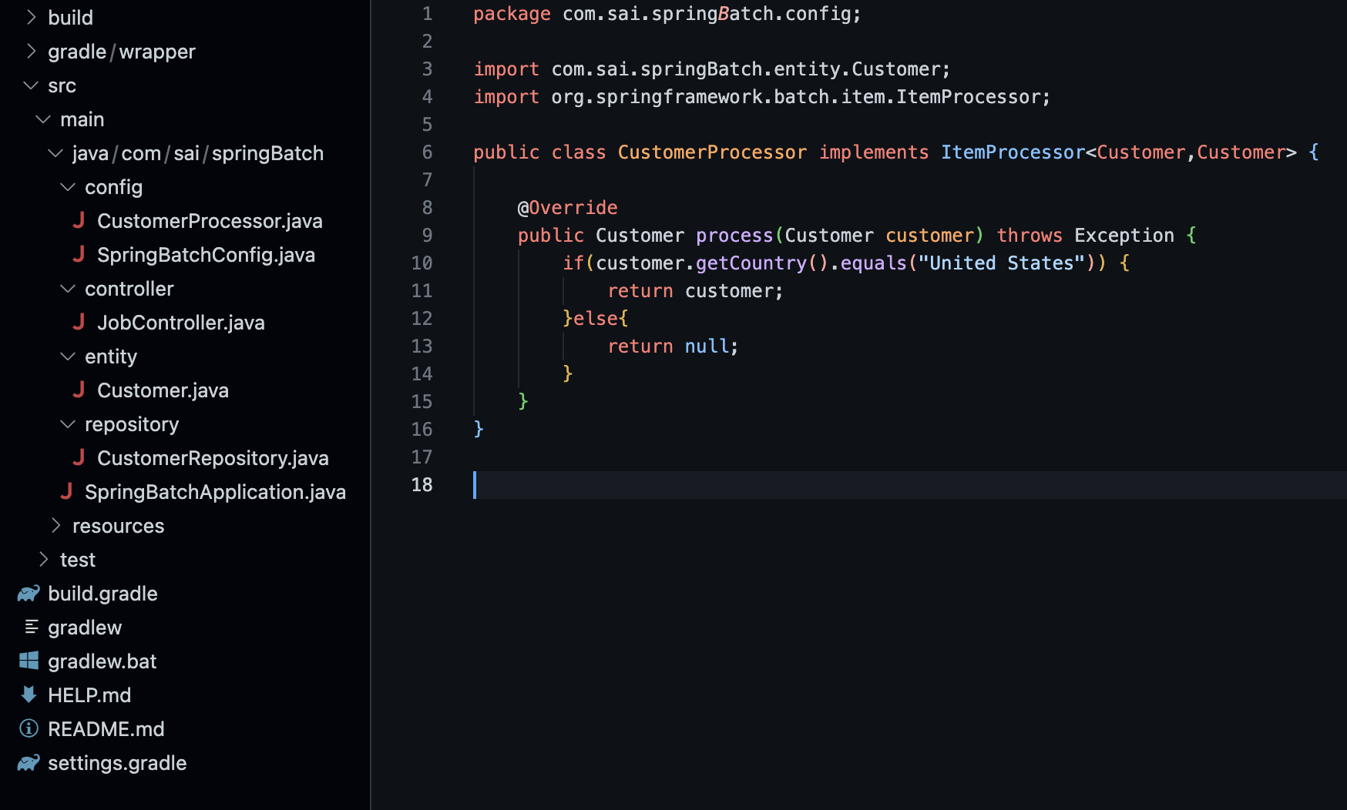Click the Gradle elephant icon for build.gradle
Image resolution: width=1347 pixels, height=810 pixels.
pos(28,593)
